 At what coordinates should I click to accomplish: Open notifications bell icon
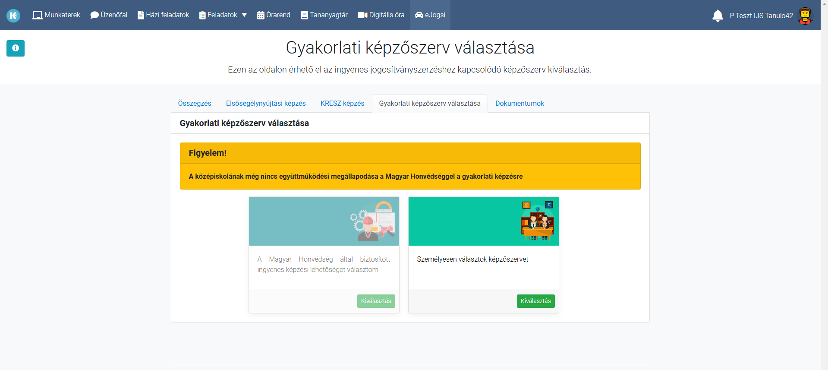coord(717,16)
